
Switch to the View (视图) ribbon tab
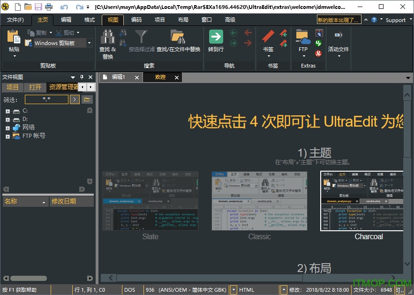(x=113, y=20)
